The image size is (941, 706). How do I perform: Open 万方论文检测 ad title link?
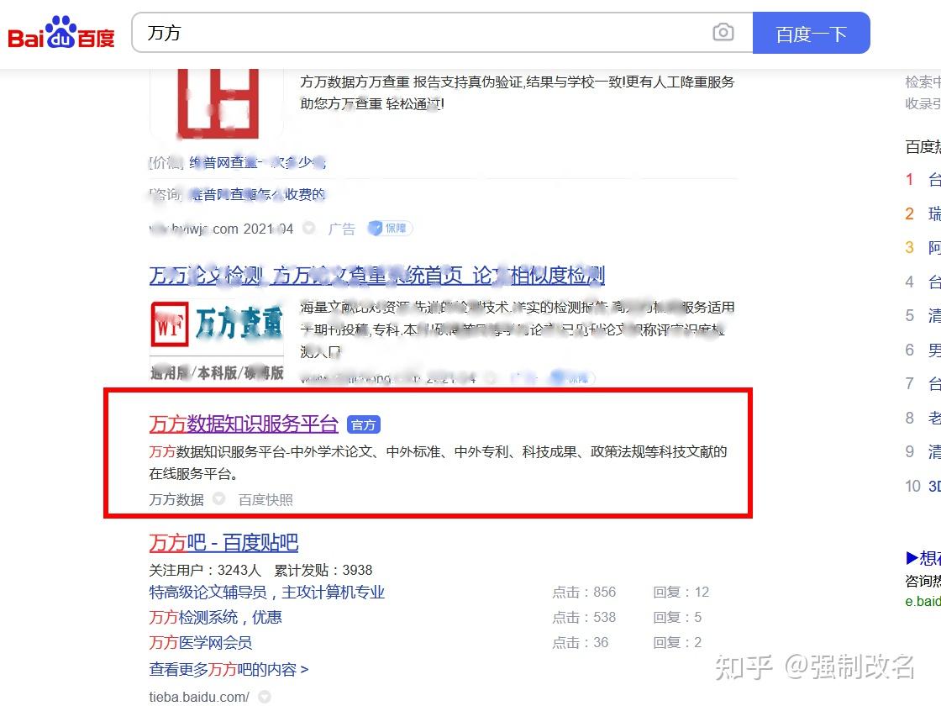377,276
